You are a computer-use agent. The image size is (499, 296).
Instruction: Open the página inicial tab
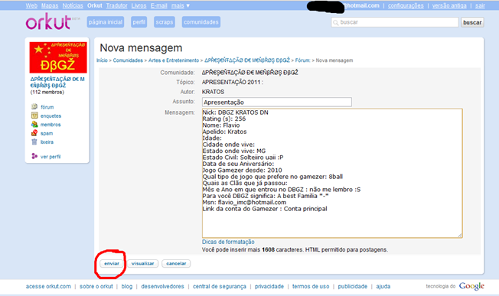[x=106, y=22]
